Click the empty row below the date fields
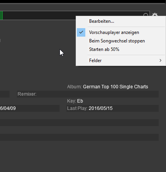166x172 pixels. click(x=79, y=123)
